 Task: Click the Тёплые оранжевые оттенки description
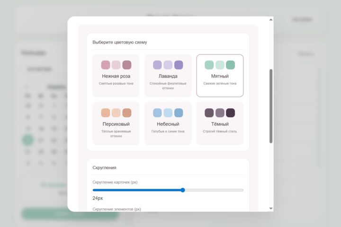pos(116,134)
